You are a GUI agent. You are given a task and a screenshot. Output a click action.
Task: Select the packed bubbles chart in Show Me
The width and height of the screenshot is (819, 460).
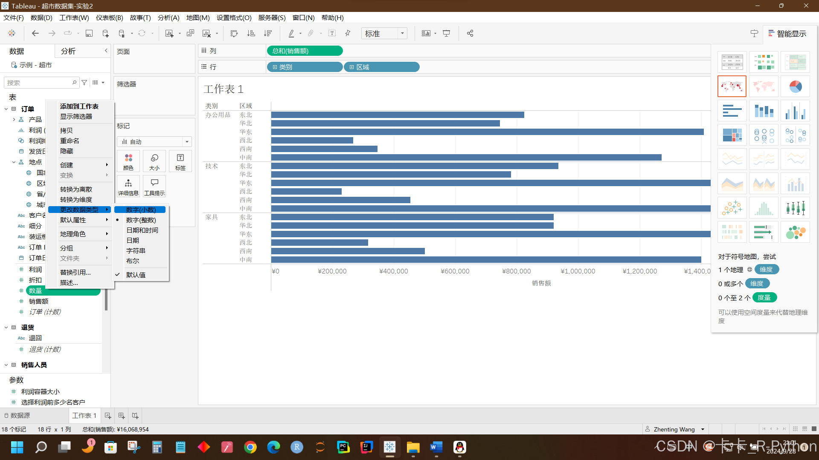coord(796,232)
